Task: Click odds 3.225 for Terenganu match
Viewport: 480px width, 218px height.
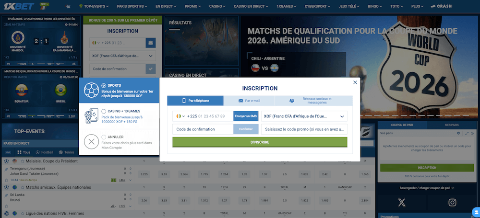Action: 144,174
